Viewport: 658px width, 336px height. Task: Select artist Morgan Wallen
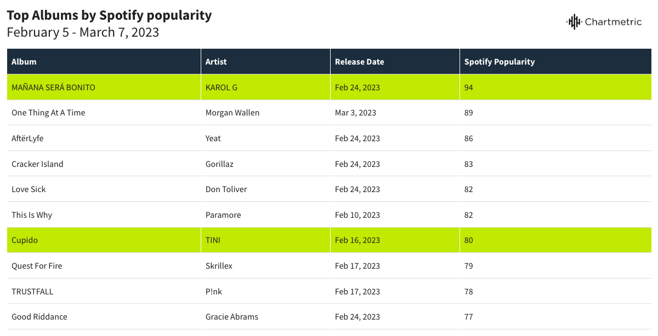232,113
